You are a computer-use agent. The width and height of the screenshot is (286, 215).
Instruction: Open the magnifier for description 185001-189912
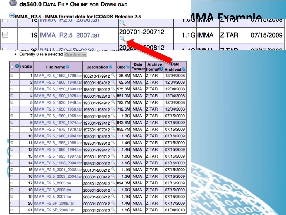pos(113,89)
